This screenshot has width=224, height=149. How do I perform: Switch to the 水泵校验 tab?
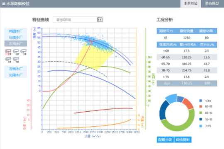point(191,4)
